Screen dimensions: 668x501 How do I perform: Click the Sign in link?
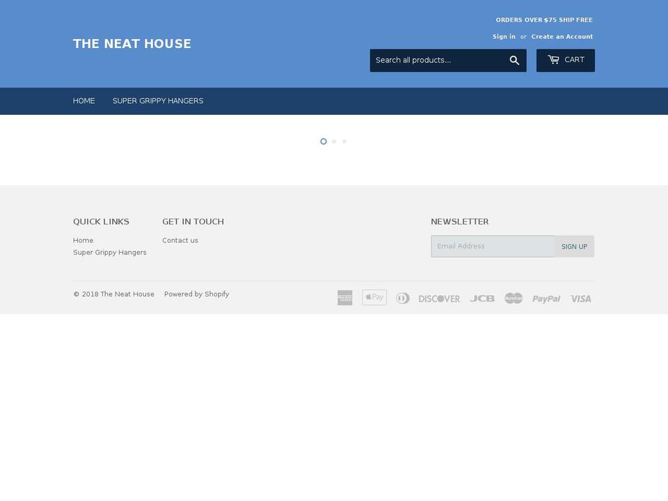(x=504, y=37)
